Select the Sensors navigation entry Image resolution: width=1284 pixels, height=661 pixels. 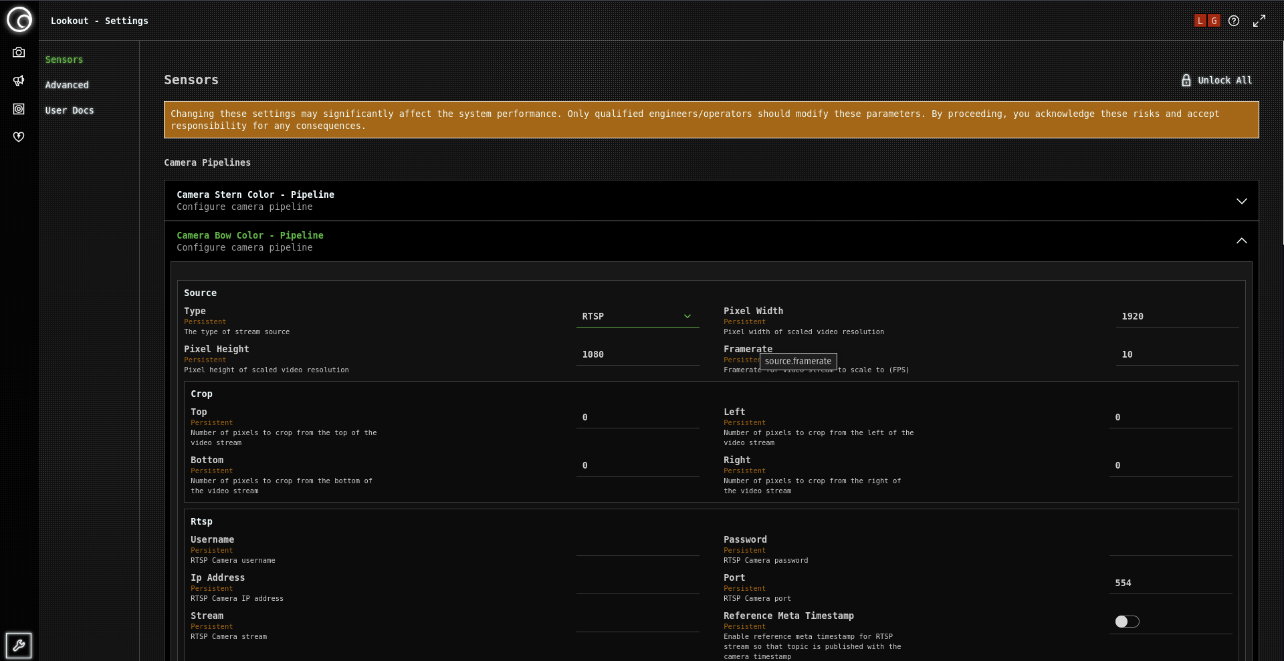tap(64, 59)
